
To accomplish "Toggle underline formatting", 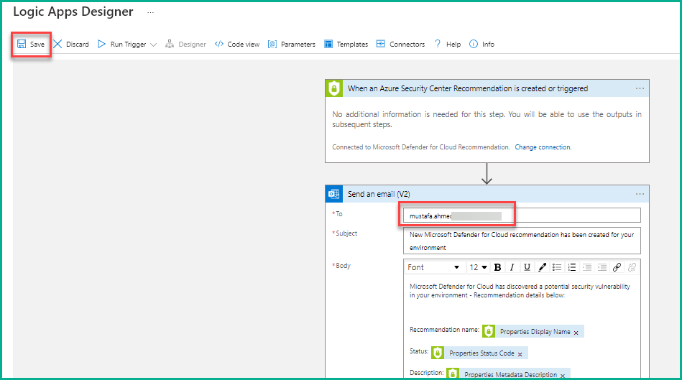I will pyautogui.click(x=527, y=267).
